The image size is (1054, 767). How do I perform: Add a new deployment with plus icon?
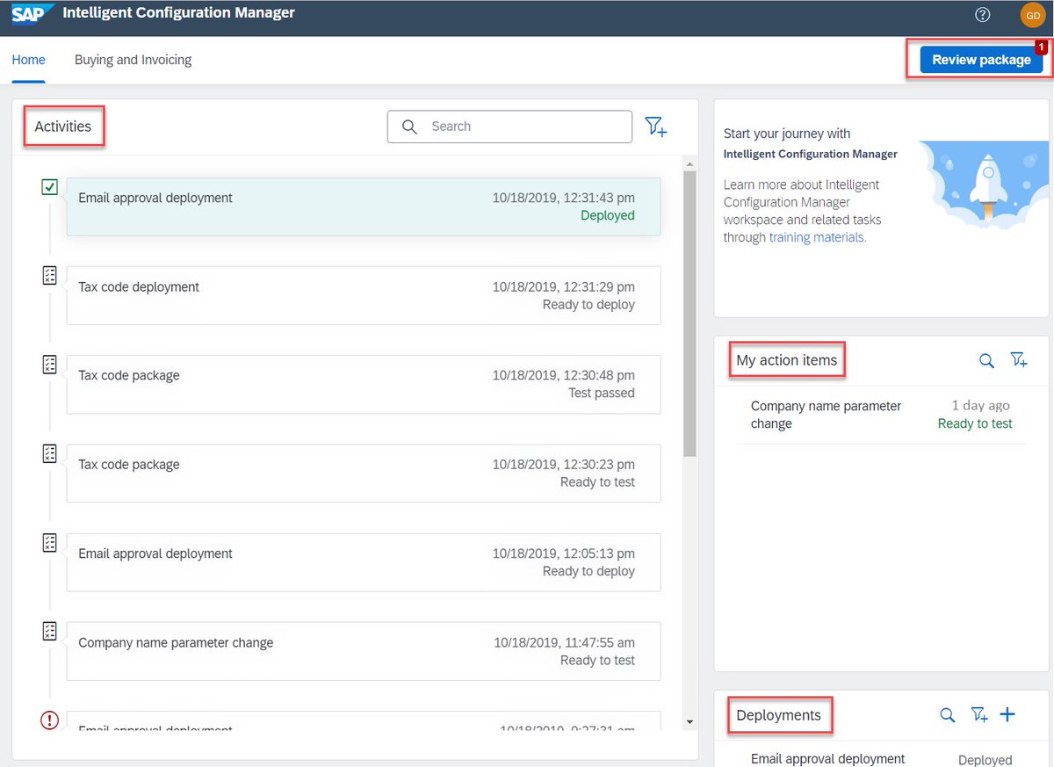1007,714
